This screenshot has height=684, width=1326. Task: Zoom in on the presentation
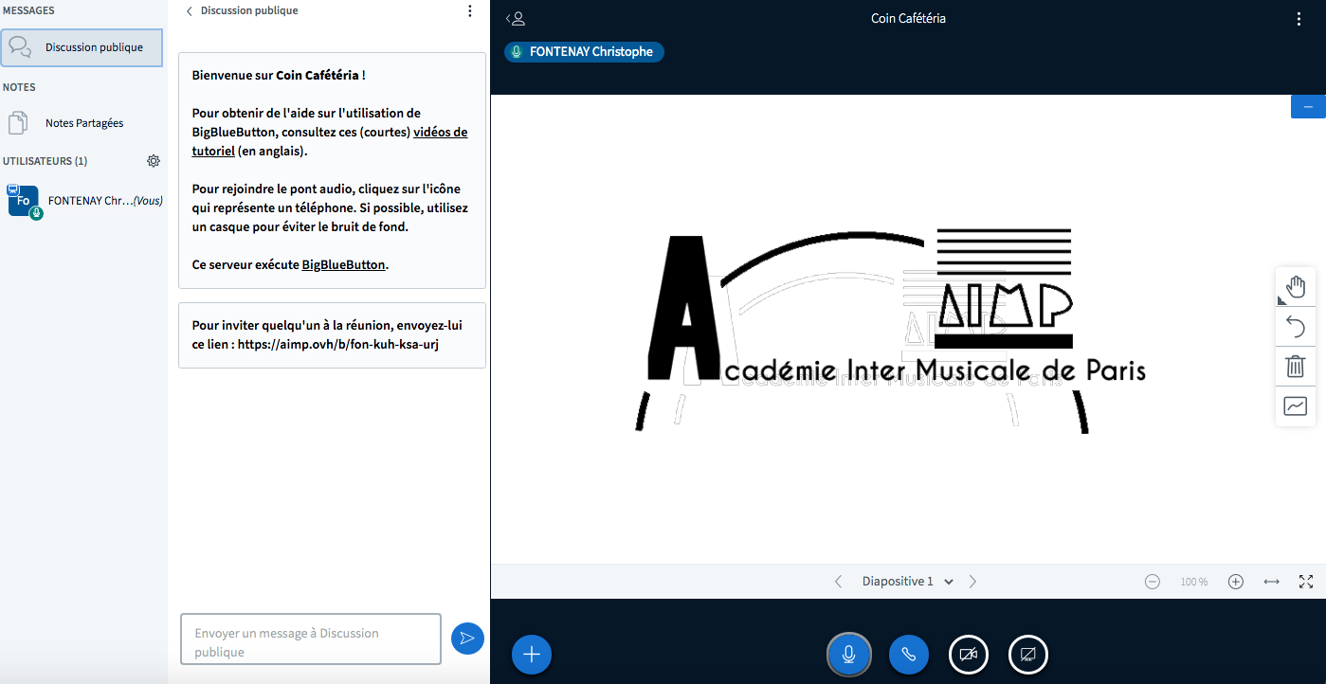(x=1235, y=582)
